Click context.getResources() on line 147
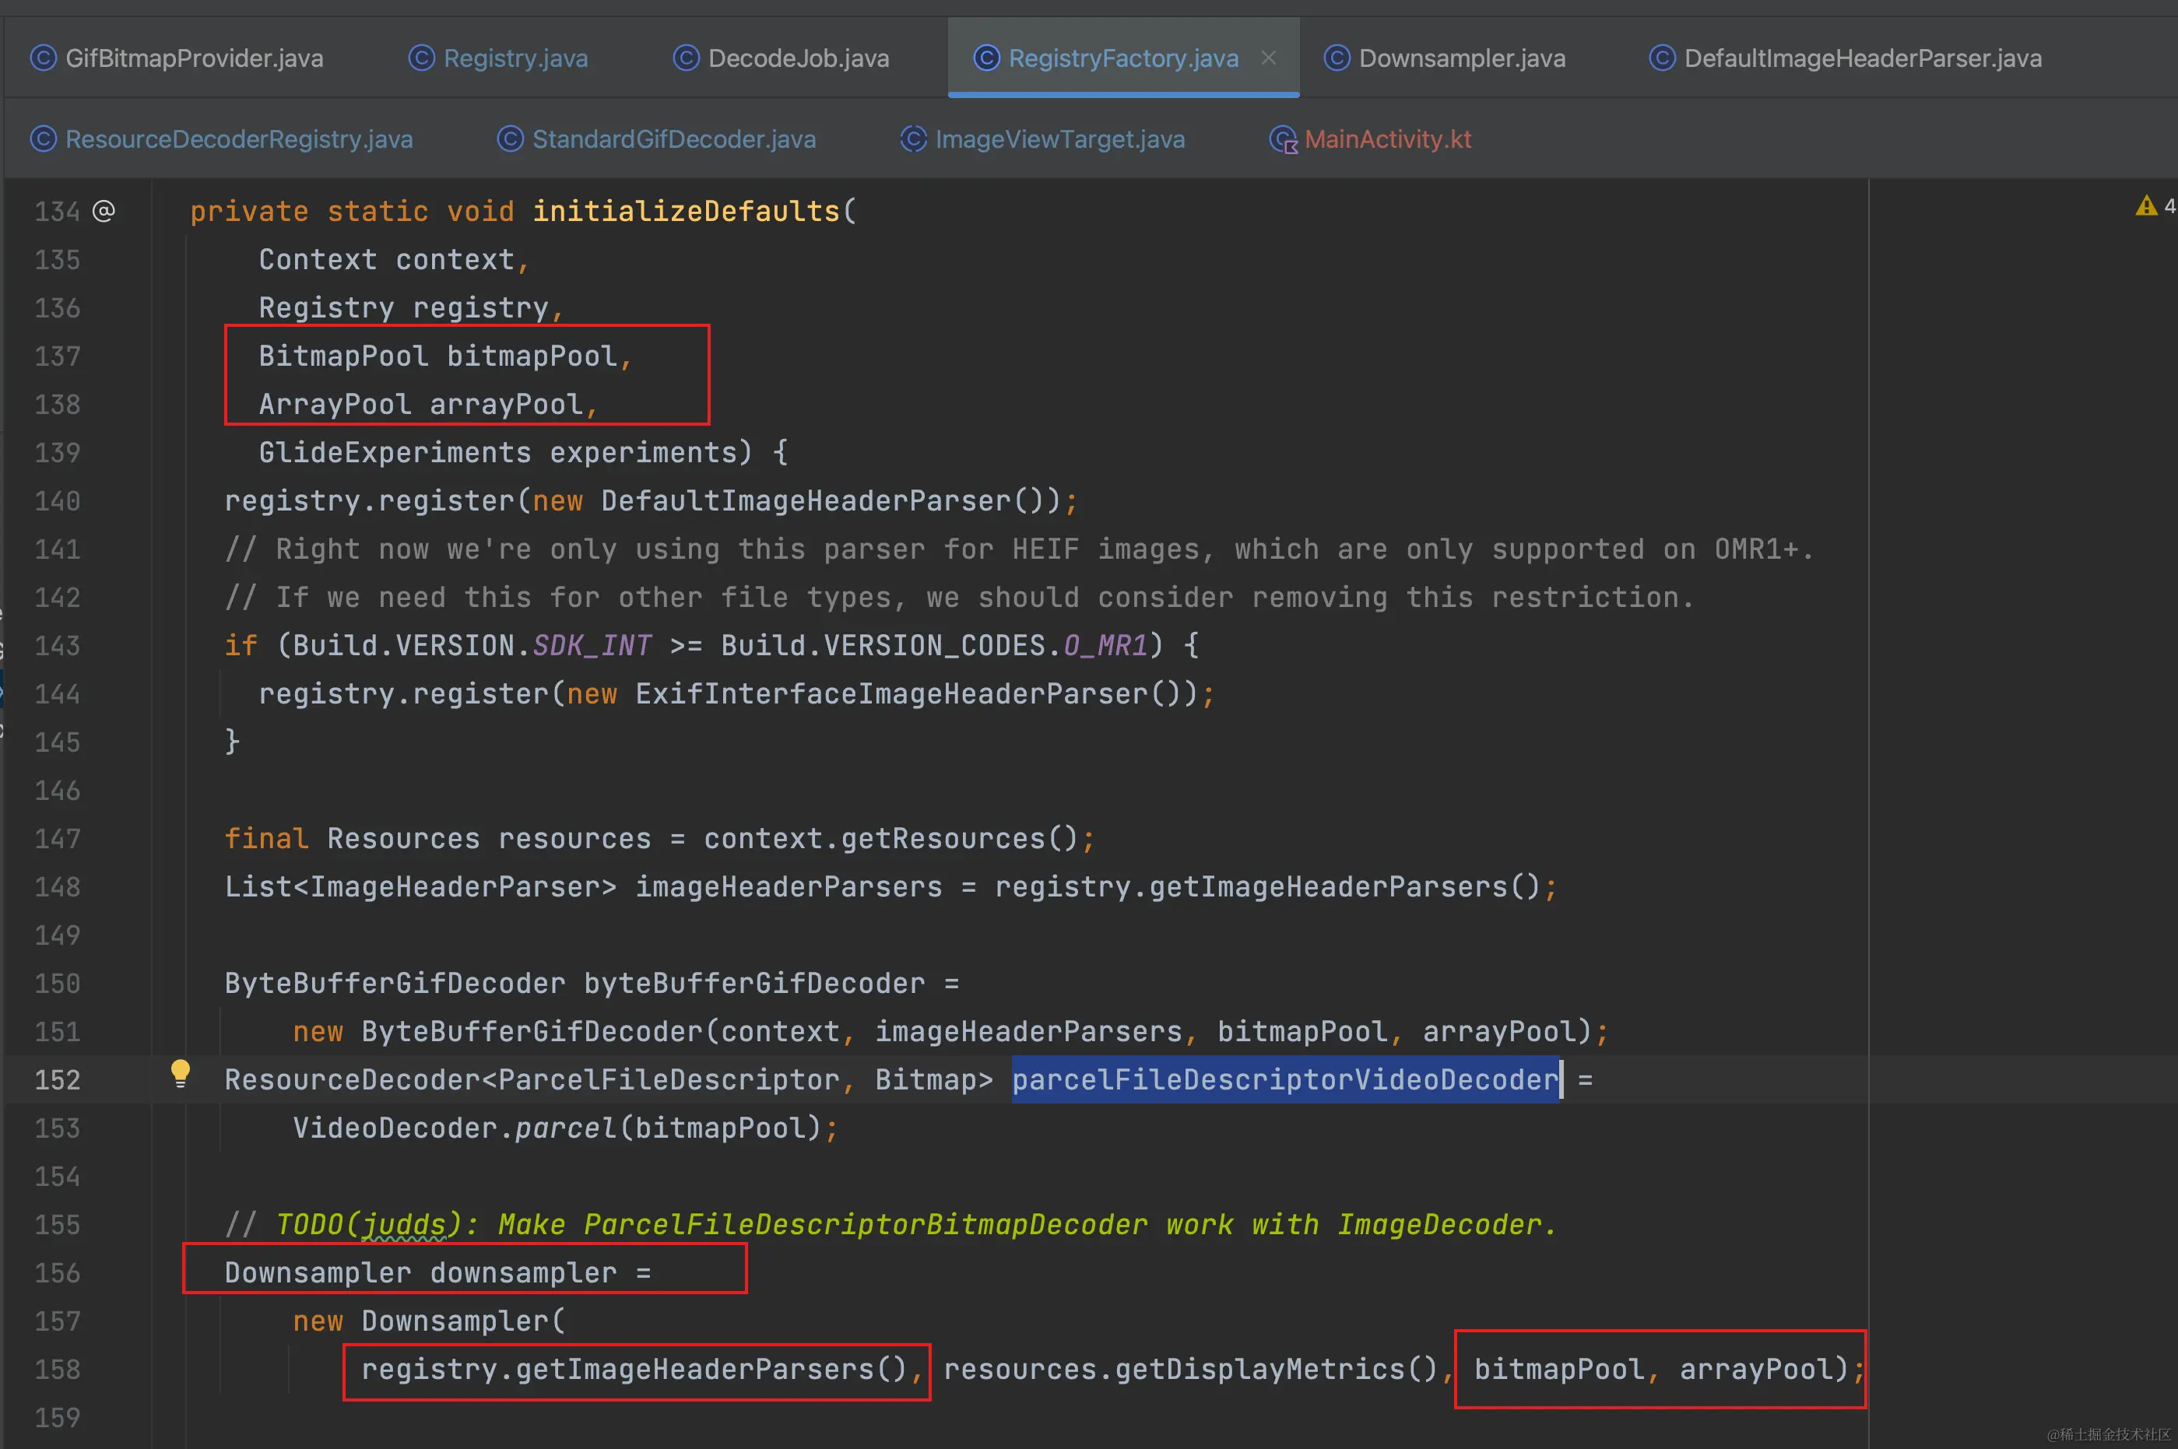 [891, 838]
